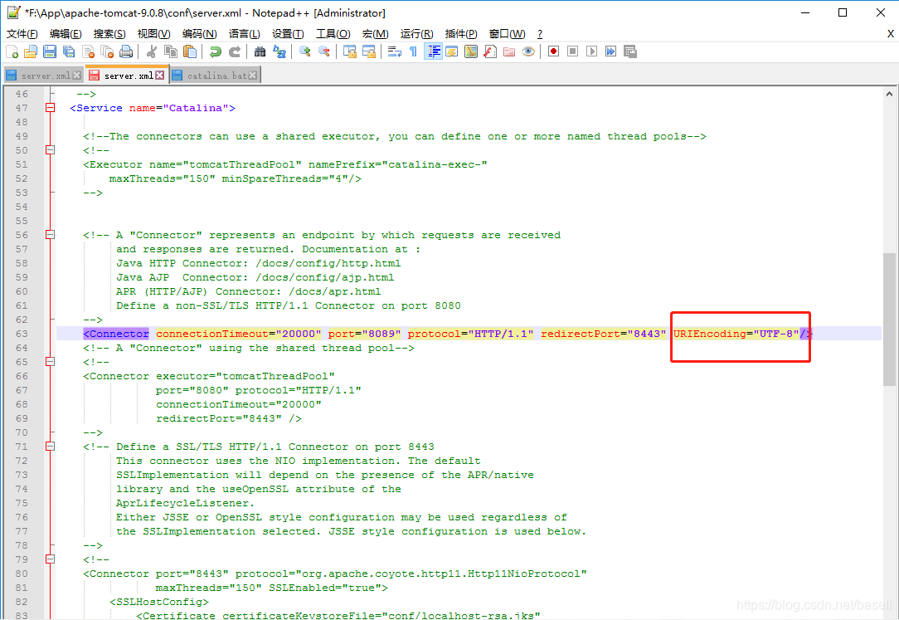This screenshot has height=620, width=899.
Task: Open the 编码(N) menu
Action: click(x=200, y=34)
